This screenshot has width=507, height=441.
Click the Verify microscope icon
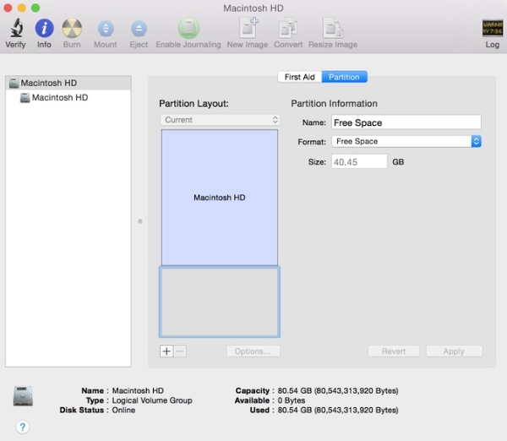click(16, 28)
